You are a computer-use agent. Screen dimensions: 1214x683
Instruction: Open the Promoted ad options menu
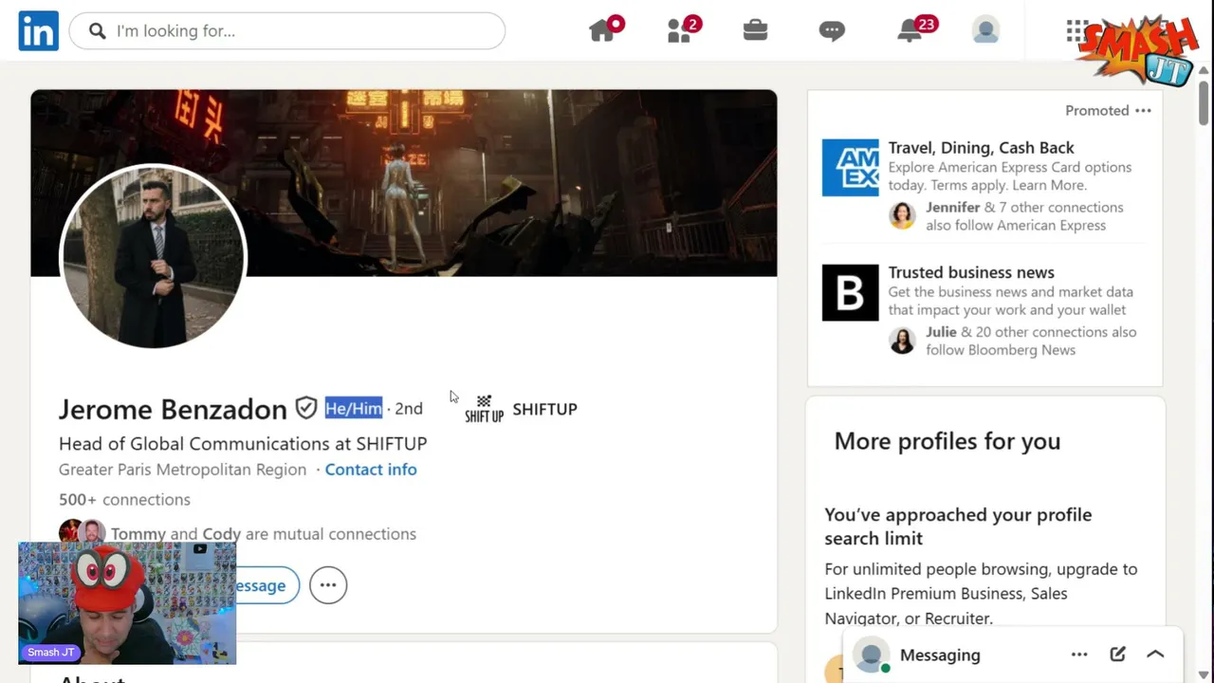pos(1143,111)
